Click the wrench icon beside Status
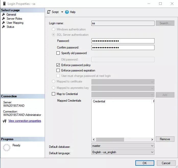 (4, 27)
